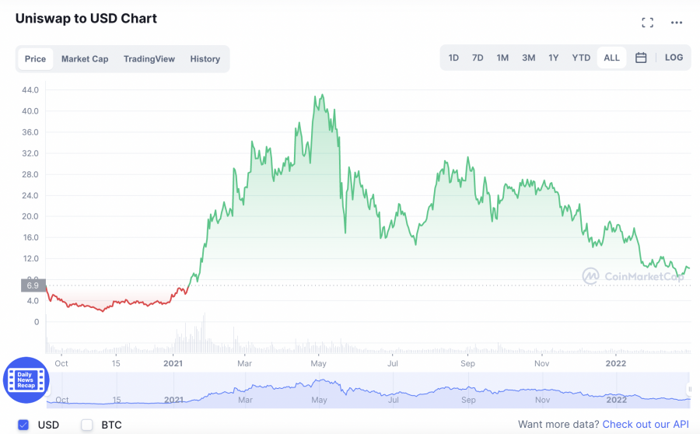Switch to the Market Cap tab
700x434 pixels.
coord(85,59)
